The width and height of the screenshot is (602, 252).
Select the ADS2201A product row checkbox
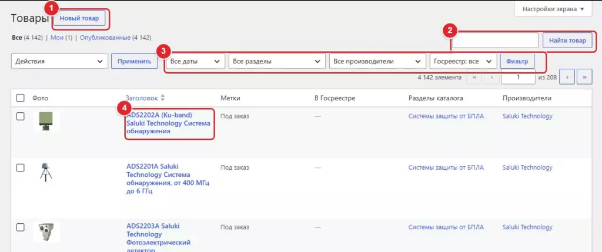[21, 167]
